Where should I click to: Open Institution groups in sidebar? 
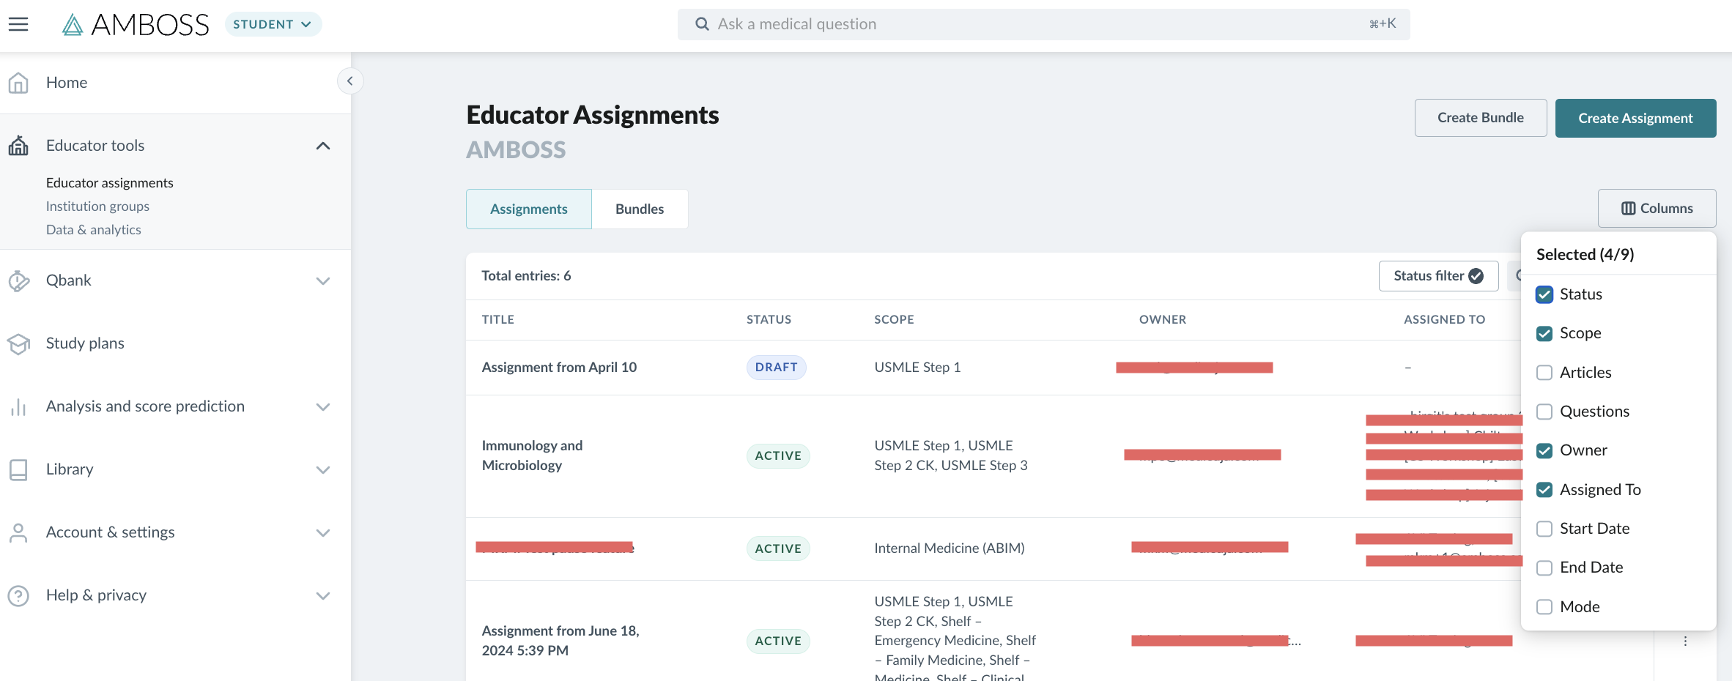click(x=97, y=206)
